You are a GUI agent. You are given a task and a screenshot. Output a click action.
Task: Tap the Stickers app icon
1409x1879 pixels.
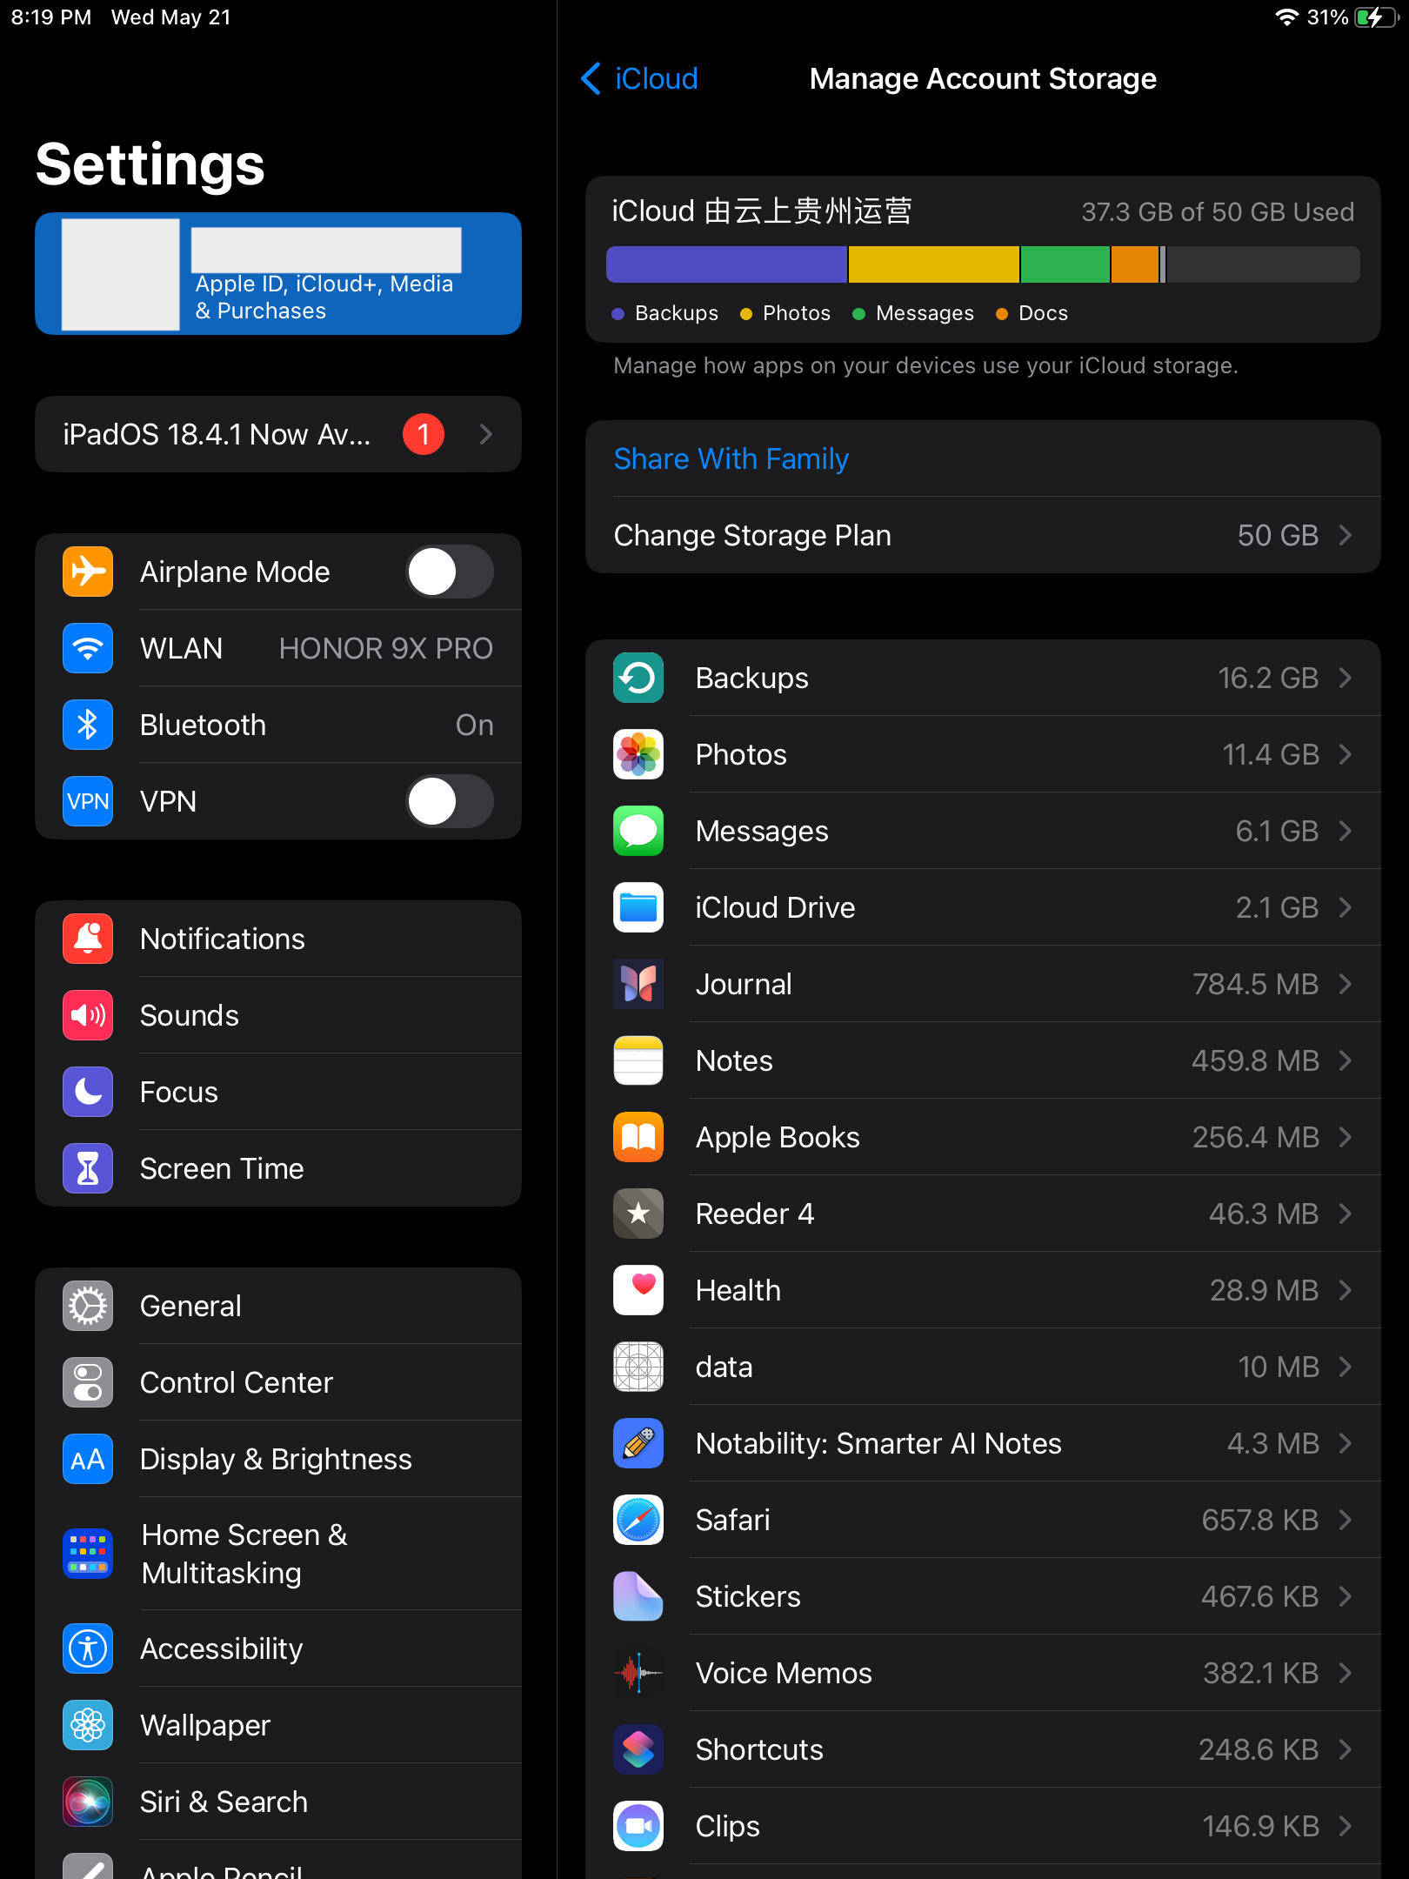point(638,1596)
